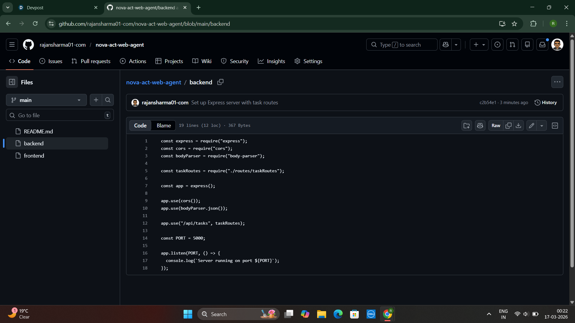Switch to Code view toggle
This screenshot has width=575, height=323.
coord(140,126)
